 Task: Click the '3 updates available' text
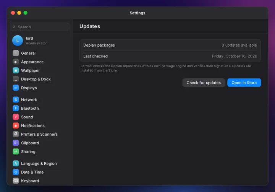coord(239,45)
